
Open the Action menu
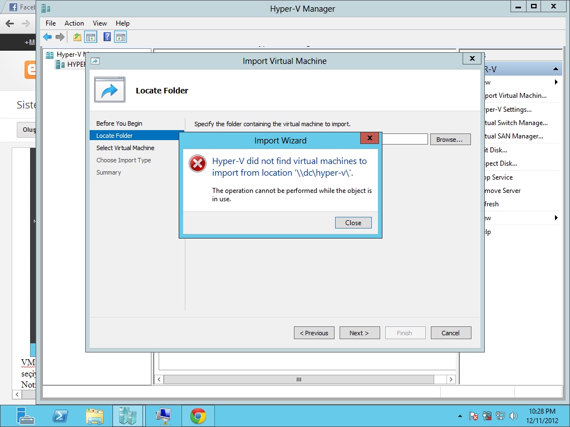(x=74, y=23)
